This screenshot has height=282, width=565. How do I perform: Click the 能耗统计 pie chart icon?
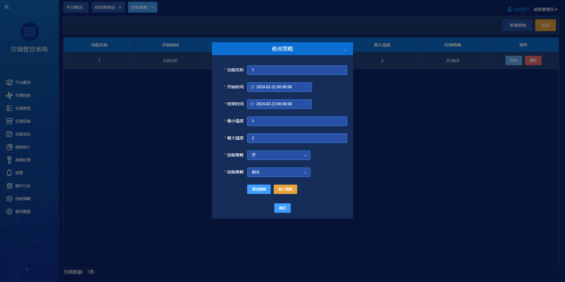point(9,147)
